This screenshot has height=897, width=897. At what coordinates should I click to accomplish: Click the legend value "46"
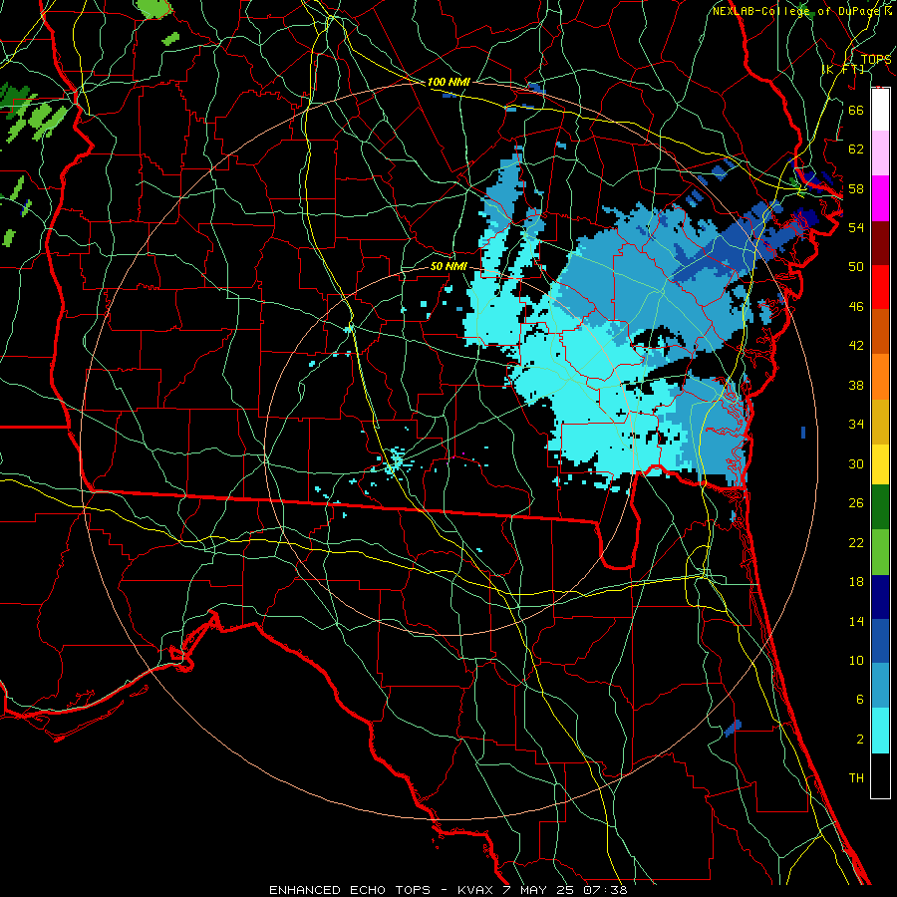click(856, 307)
